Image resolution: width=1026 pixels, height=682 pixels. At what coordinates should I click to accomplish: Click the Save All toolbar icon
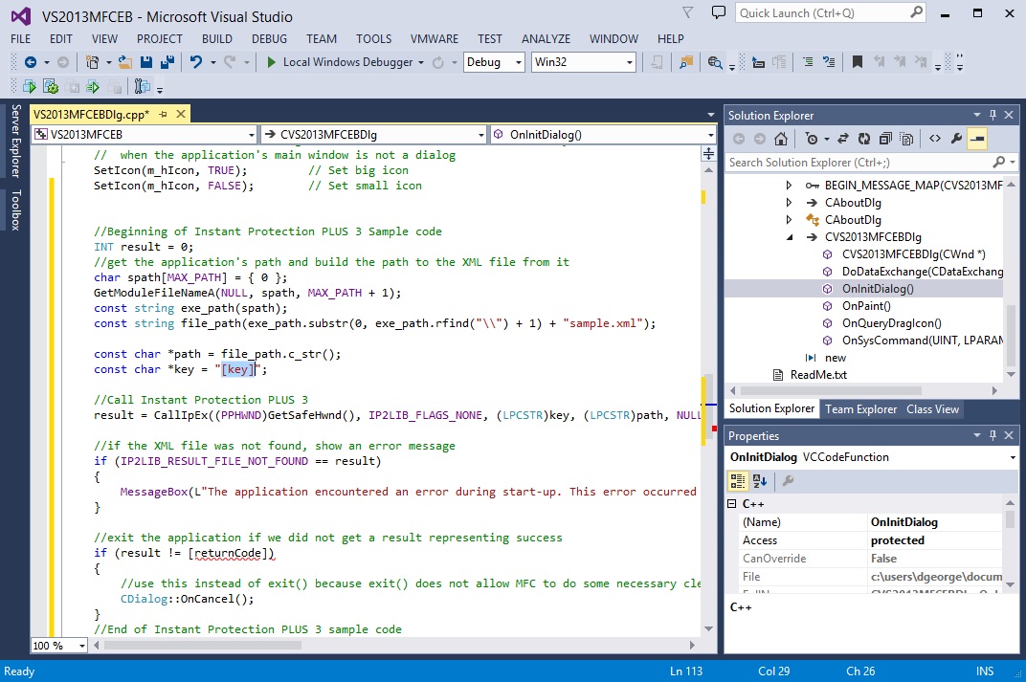pyautogui.click(x=167, y=62)
